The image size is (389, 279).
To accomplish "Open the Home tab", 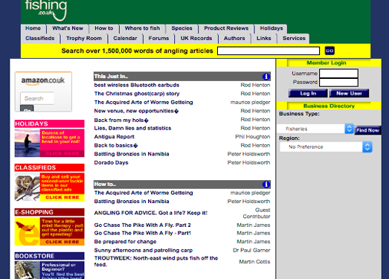I will pyautogui.click(x=33, y=28).
